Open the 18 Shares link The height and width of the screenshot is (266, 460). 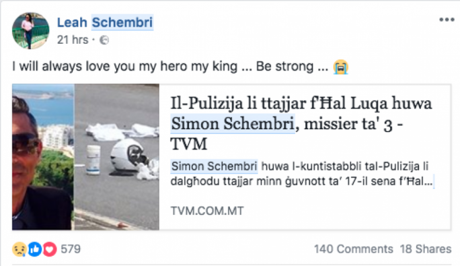pyautogui.click(x=426, y=249)
